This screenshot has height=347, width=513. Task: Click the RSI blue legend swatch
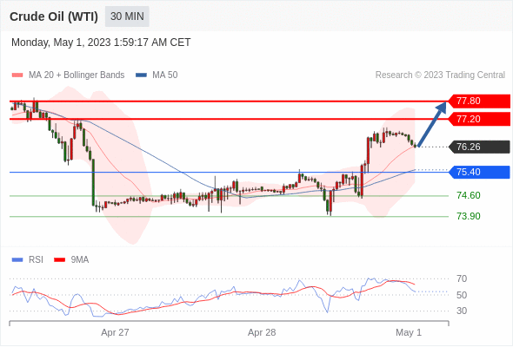17,260
